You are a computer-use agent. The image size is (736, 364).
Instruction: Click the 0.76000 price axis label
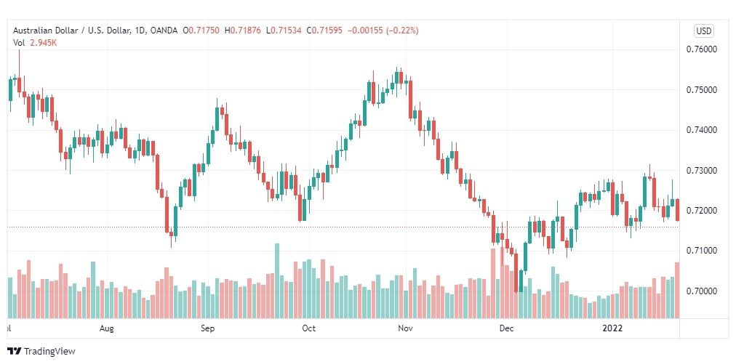tap(703, 49)
